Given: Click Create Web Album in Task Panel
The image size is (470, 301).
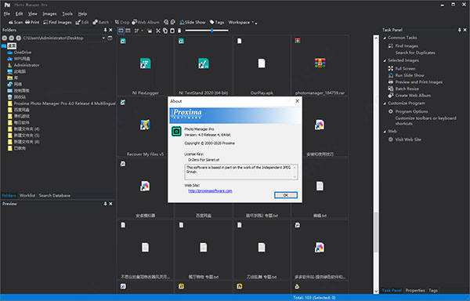Looking at the screenshot, I should click(x=413, y=96).
